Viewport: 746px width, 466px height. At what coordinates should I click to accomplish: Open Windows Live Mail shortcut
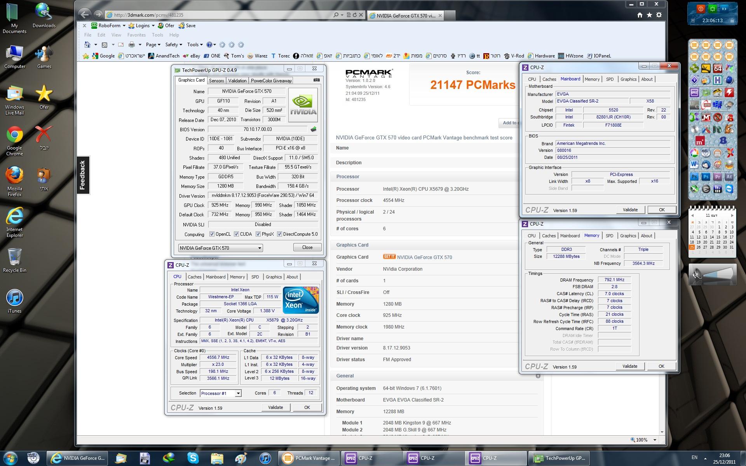[14, 100]
